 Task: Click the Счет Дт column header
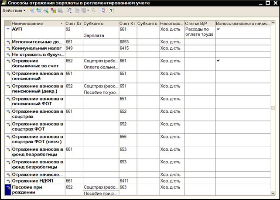pos(73,23)
